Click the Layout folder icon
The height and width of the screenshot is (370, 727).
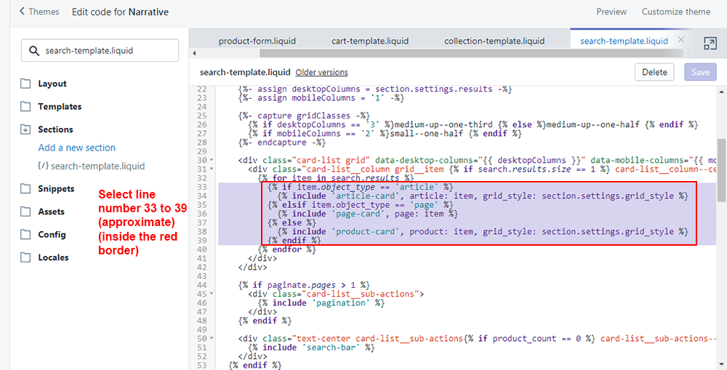pyautogui.click(x=25, y=84)
